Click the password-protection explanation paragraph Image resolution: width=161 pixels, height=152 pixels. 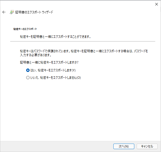[84, 53]
